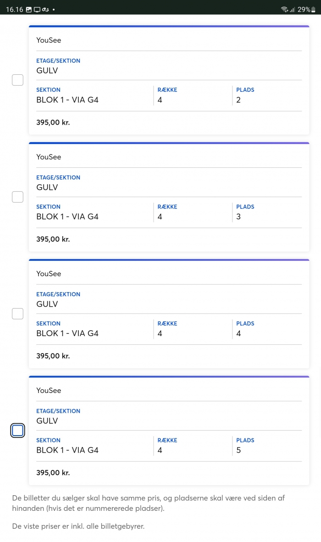Tap the 395,00 kr. price on Plads 2 ticket
This screenshot has height=542, width=321.
pos(53,122)
